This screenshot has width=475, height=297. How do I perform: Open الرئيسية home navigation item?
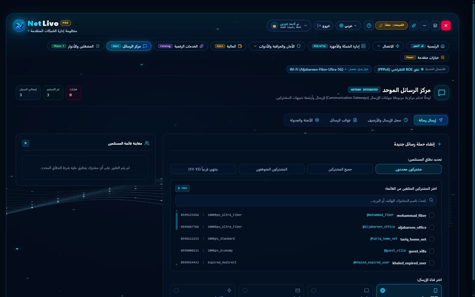(x=427, y=46)
